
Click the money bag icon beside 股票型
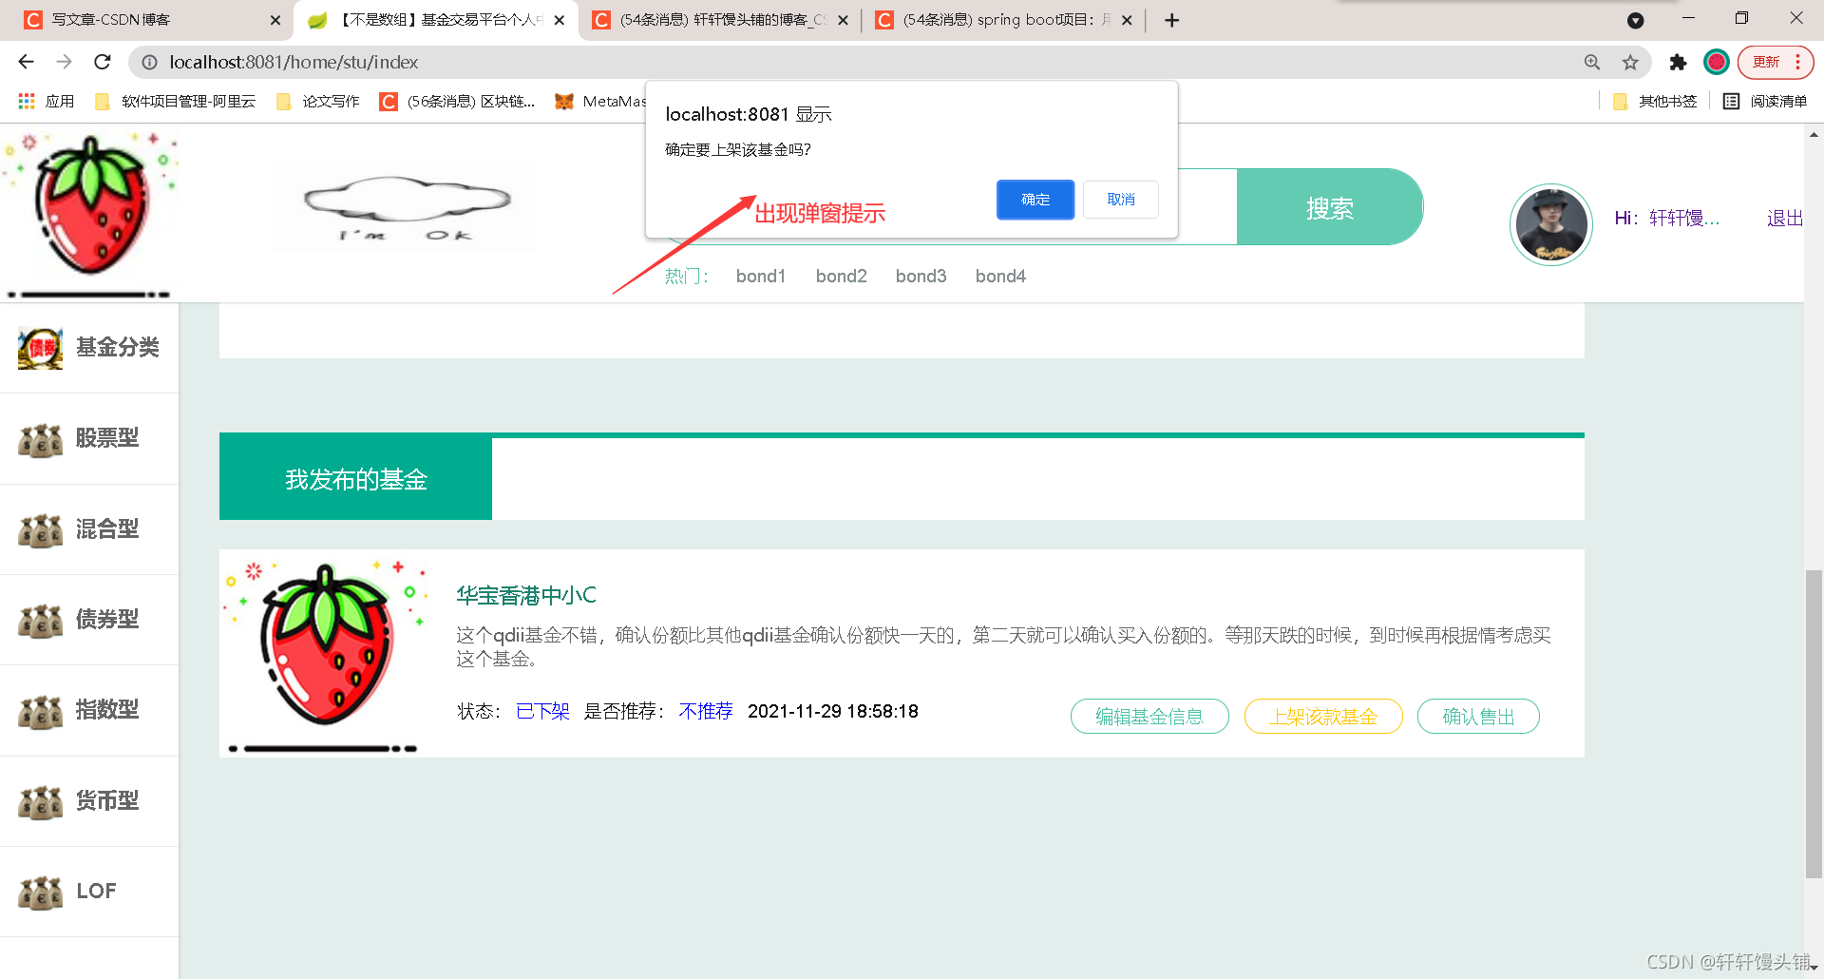(x=40, y=440)
